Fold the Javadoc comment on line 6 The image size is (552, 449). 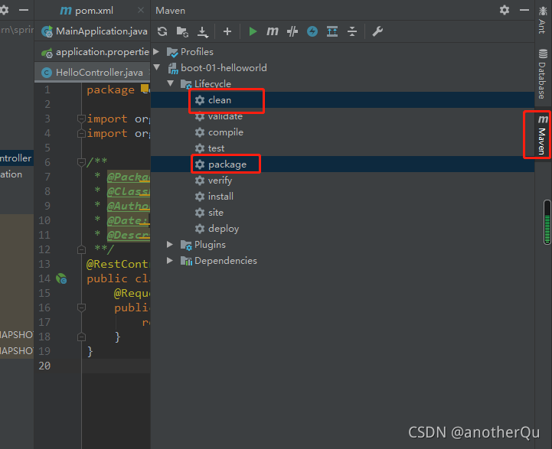point(81,162)
